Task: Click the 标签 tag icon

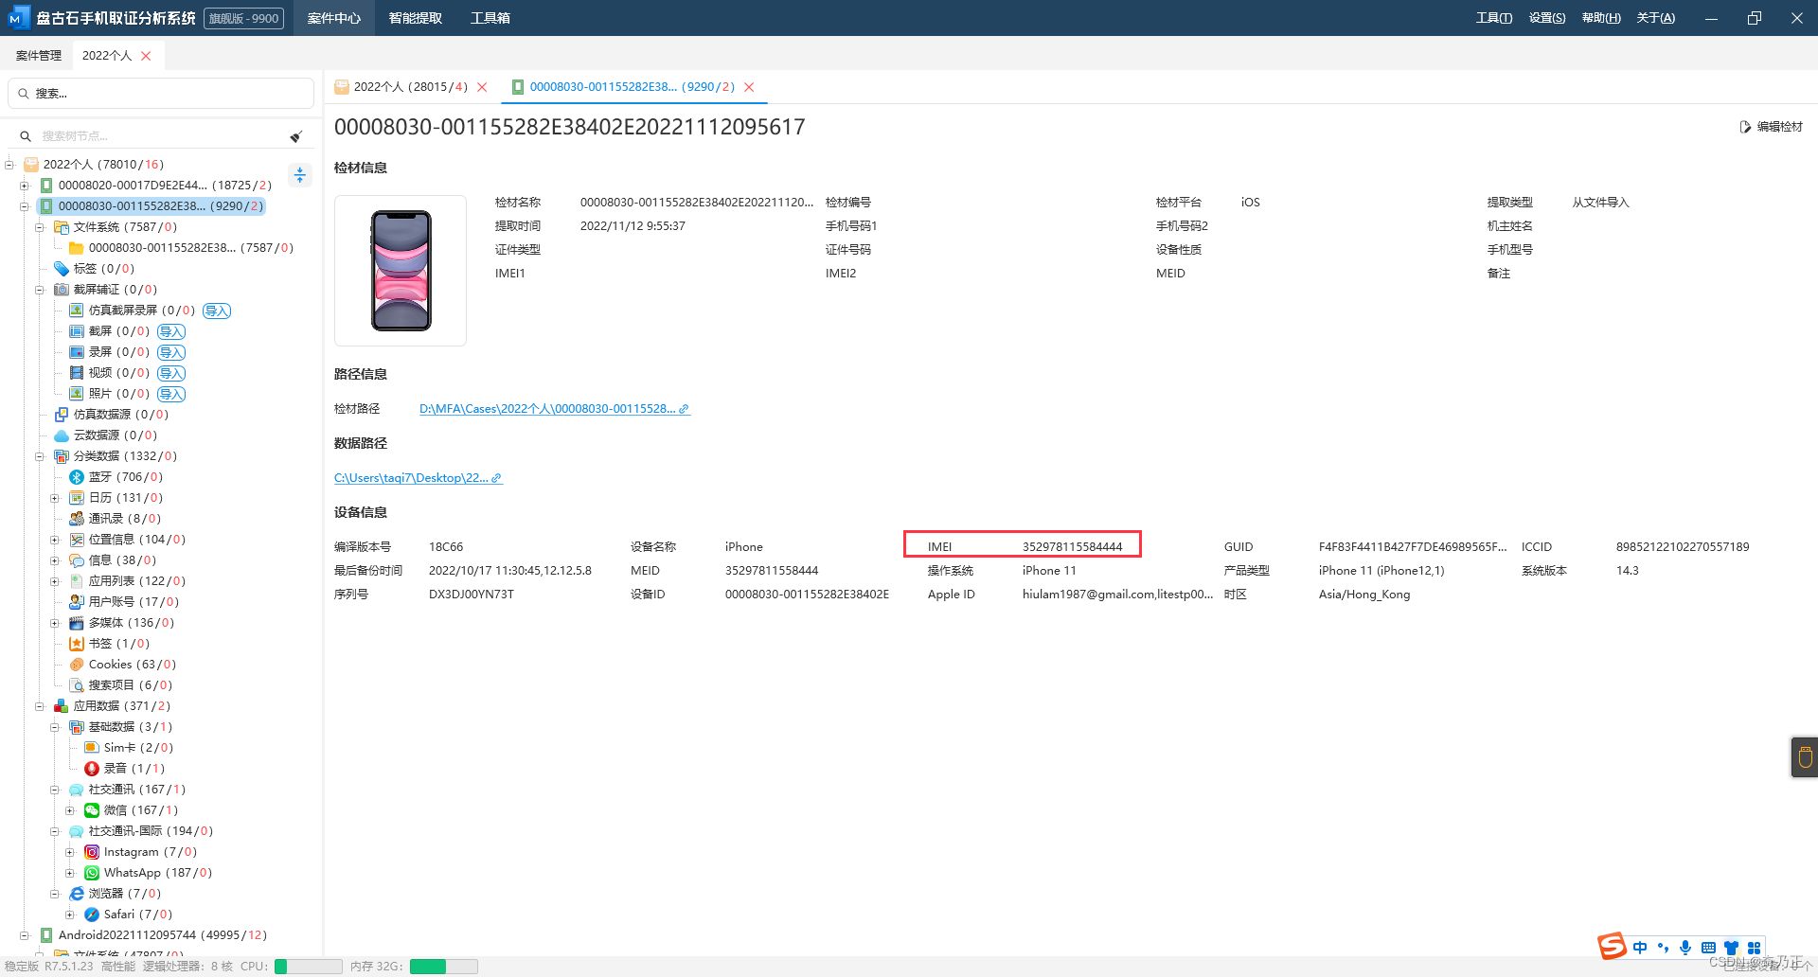Action: (x=62, y=269)
